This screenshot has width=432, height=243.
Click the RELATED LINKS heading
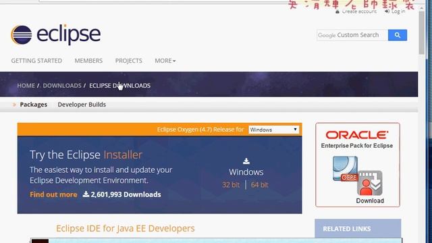(x=347, y=229)
